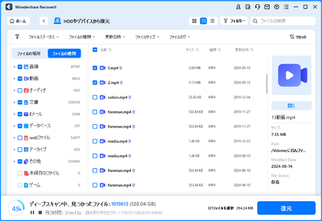Image resolution: width=322 pixels, height=221 pixels.
Task: Pause the deep scan
Action: click(32, 212)
